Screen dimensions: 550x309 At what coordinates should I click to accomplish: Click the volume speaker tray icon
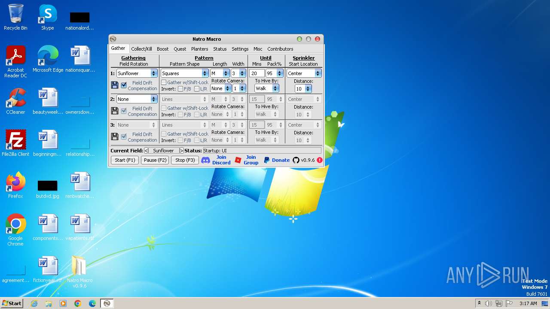(489, 303)
